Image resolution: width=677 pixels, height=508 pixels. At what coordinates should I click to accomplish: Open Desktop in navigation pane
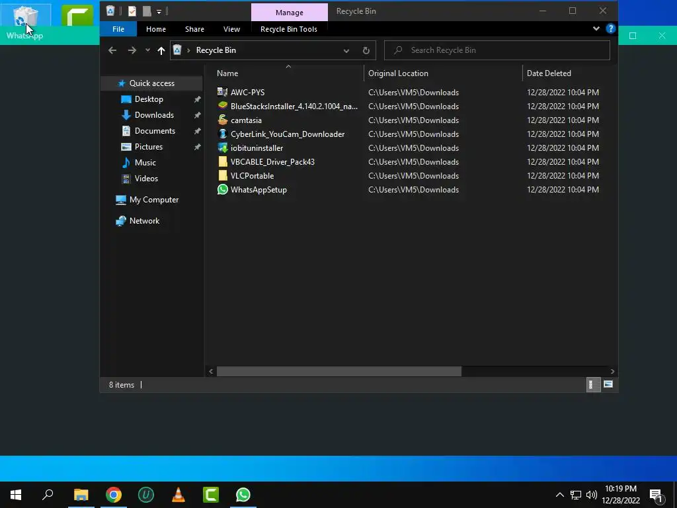click(149, 99)
